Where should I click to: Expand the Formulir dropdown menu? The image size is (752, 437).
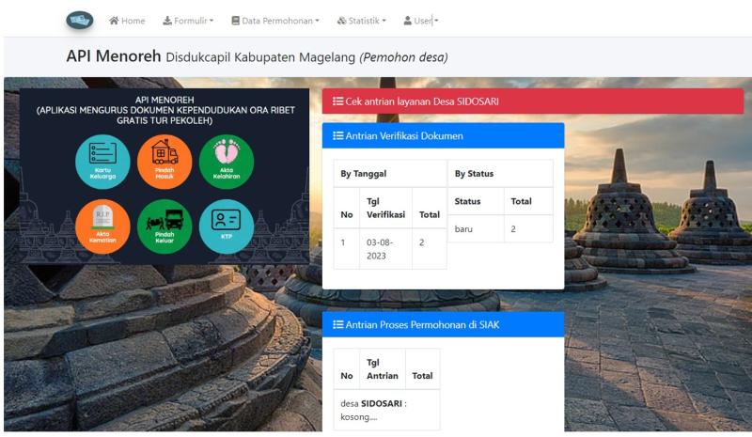point(188,21)
